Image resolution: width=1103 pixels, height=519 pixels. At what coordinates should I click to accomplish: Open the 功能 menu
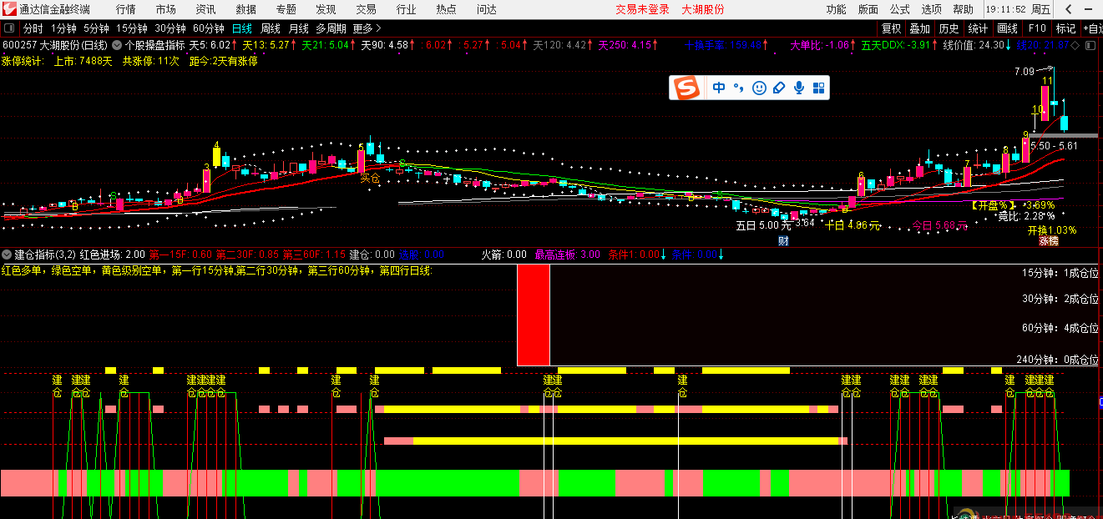[835, 9]
